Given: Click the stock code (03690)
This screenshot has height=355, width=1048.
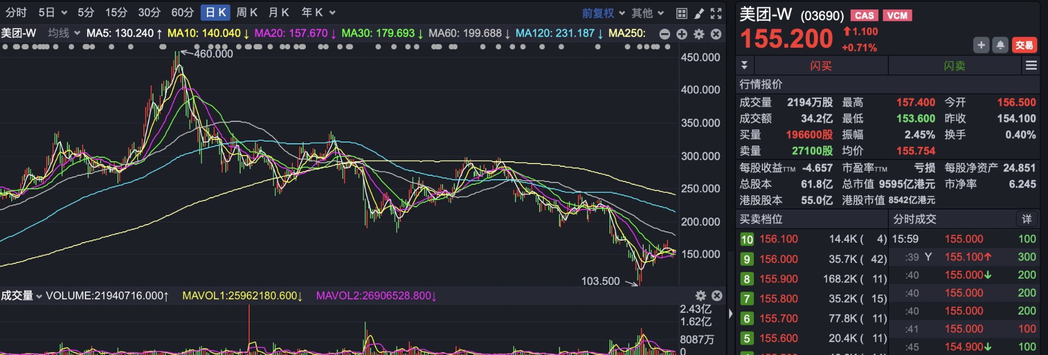Looking at the screenshot, I should click(x=823, y=16).
